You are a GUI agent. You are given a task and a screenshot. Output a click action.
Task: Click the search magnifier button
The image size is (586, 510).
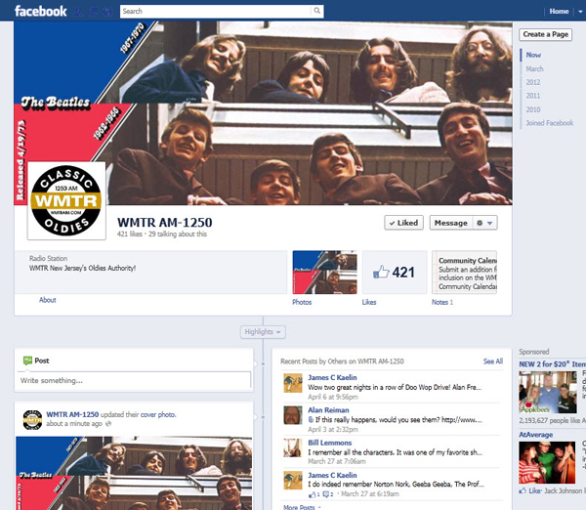click(x=316, y=11)
